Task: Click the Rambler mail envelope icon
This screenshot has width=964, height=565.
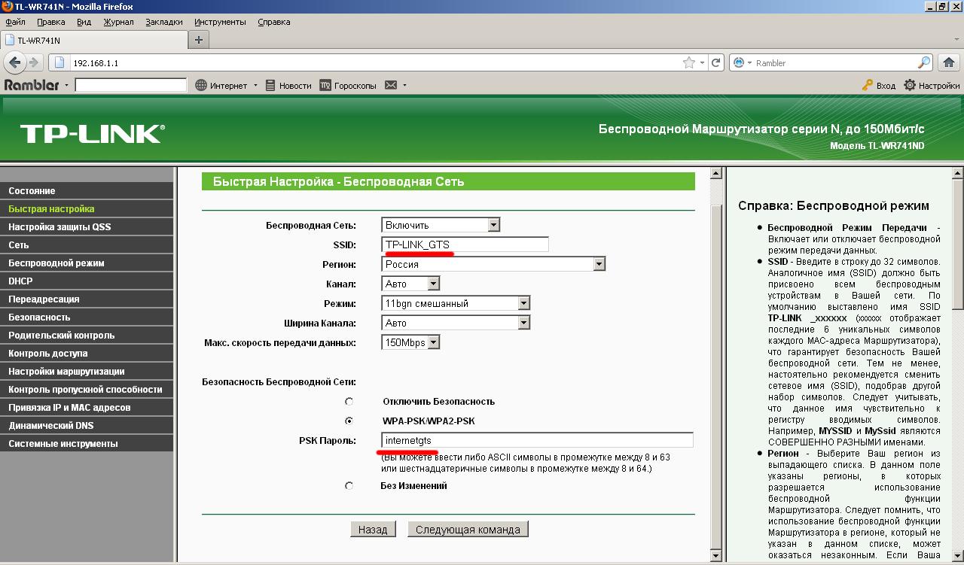Action: pos(391,85)
